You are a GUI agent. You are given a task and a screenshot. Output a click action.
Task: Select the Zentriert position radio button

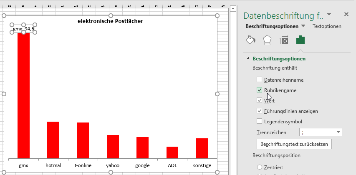260,166
